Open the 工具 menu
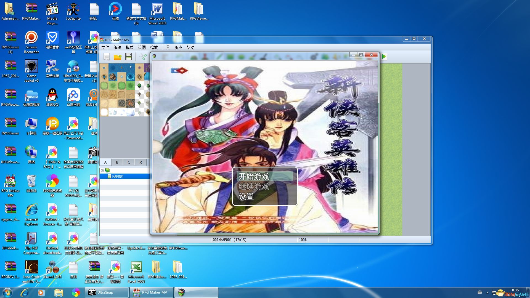The image size is (530, 298). [x=166, y=47]
